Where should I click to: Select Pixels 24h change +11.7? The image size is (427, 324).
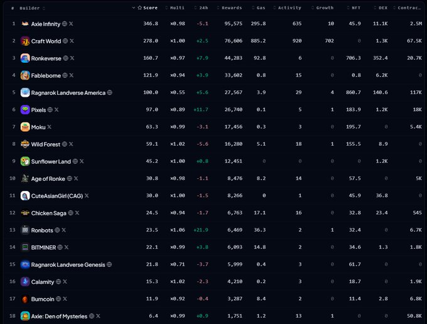(201, 109)
